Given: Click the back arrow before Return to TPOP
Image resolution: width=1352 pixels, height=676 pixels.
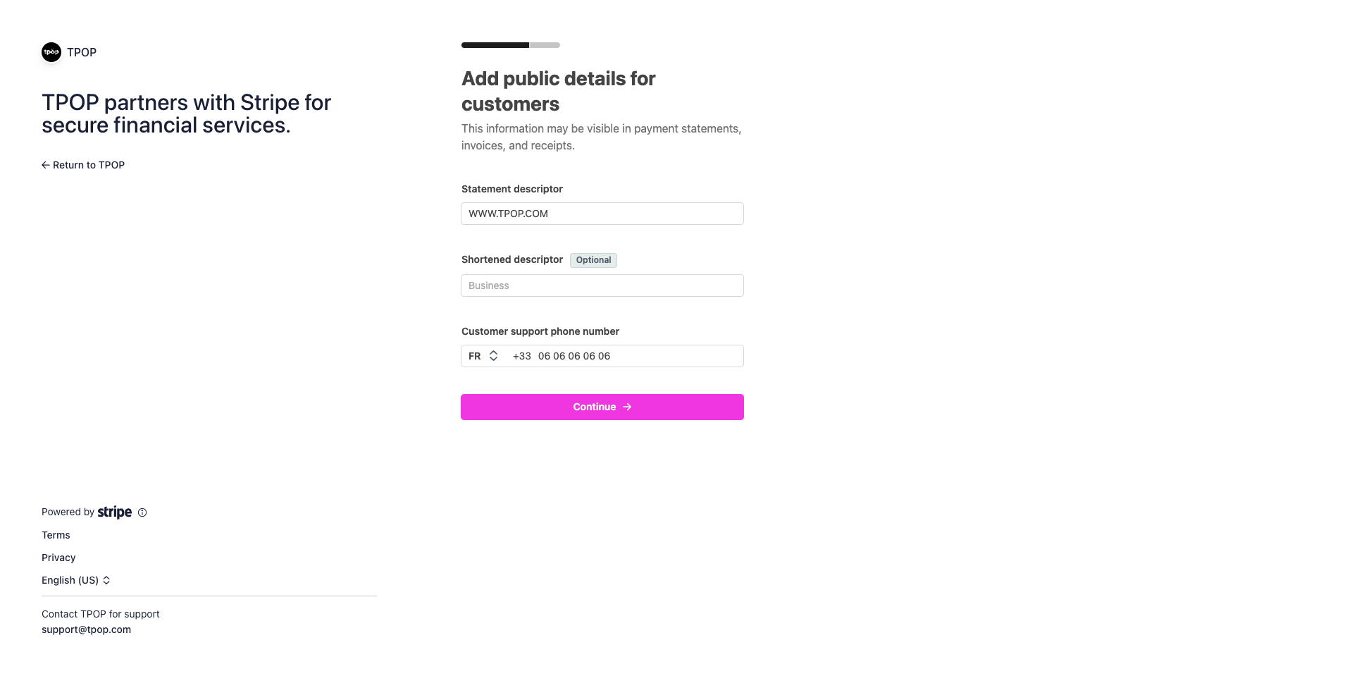Looking at the screenshot, I should point(45,165).
